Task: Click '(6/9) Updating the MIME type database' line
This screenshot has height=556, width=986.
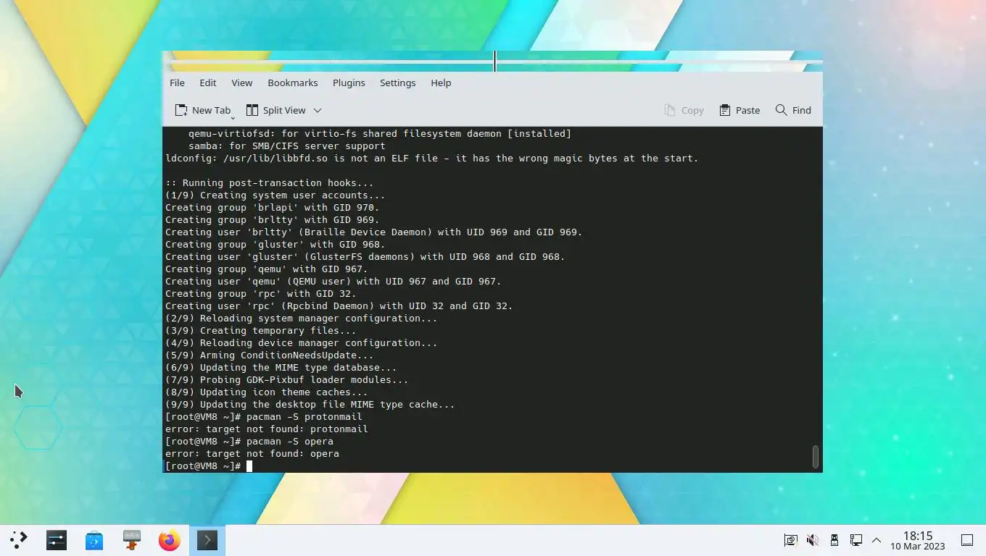Action: tap(281, 368)
